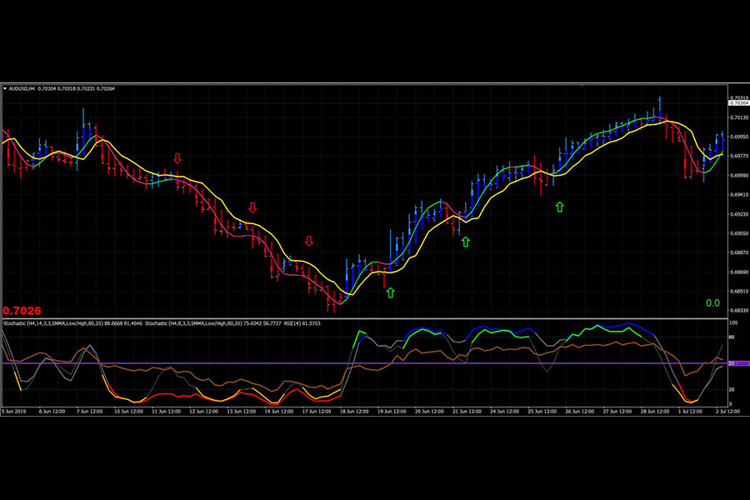The width and height of the screenshot is (750, 500).
Task: Select the 2 Jul 12:00 time label
Action: [x=727, y=411]
